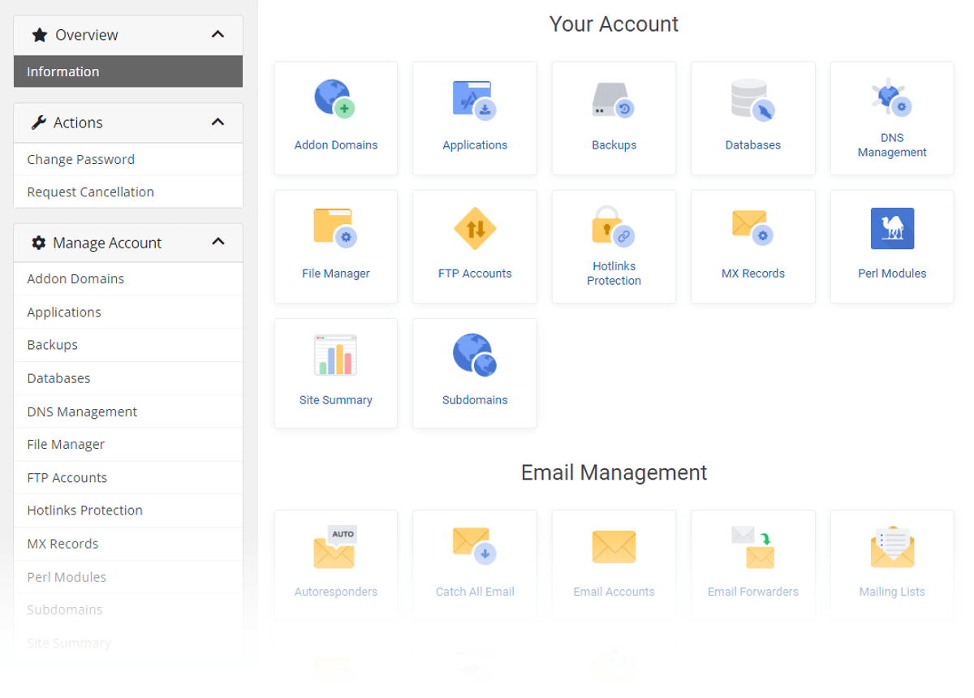
Task: Click the Applications tile label
Action: [x=475, y=145]
